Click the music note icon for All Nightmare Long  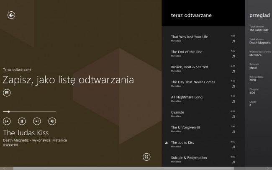point(234,102)
